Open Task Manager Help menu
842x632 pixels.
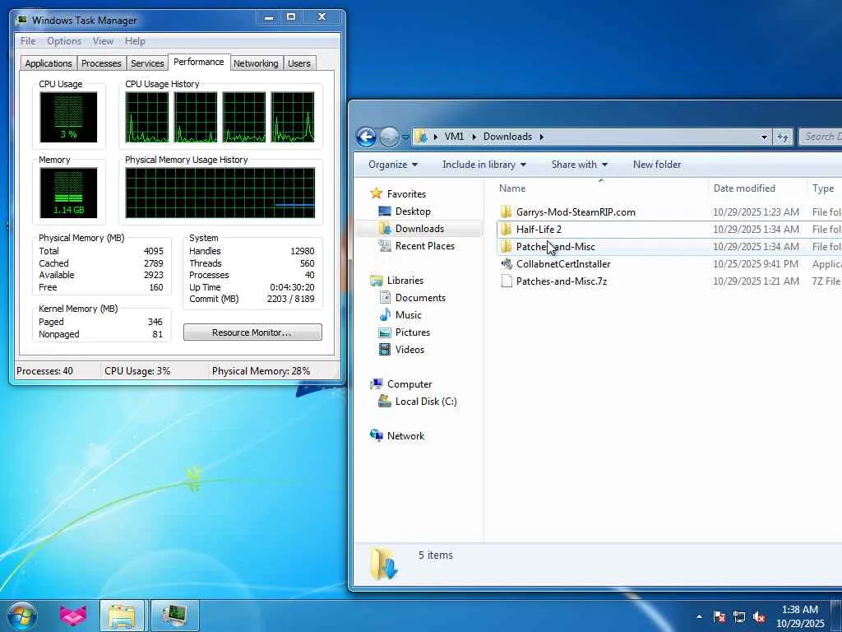135,41
